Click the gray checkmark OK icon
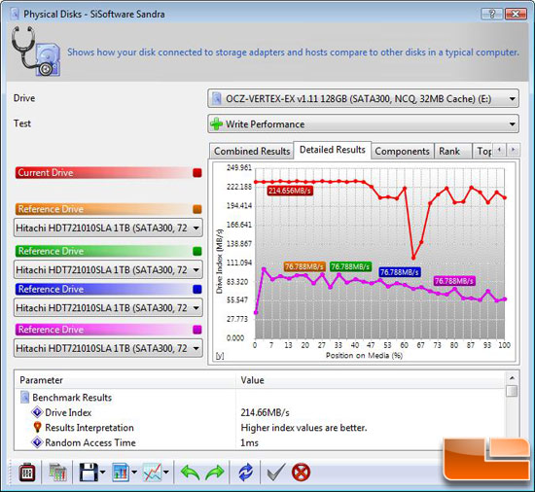Screen dimensions: 535x492 (275, 473)
